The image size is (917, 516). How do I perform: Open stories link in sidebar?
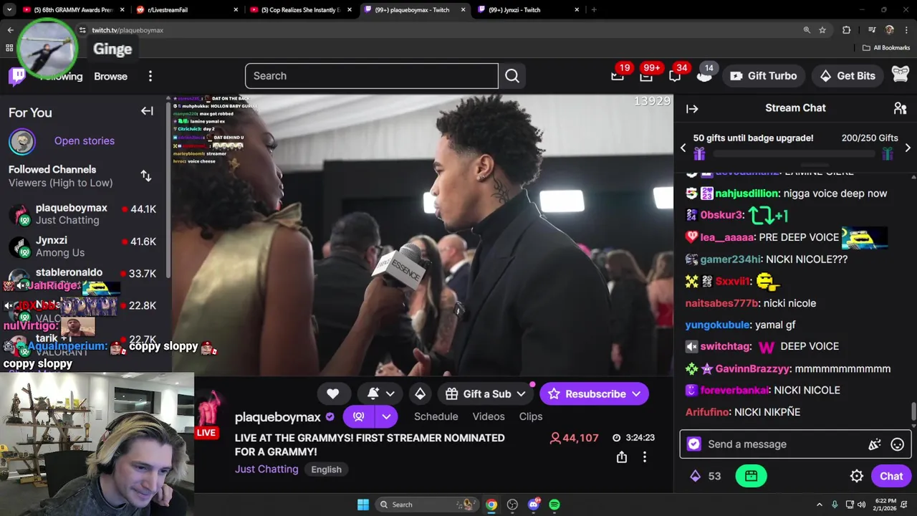(x=84, y=140)
